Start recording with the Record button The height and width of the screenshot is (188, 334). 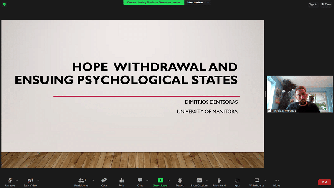tap(180, 181)
